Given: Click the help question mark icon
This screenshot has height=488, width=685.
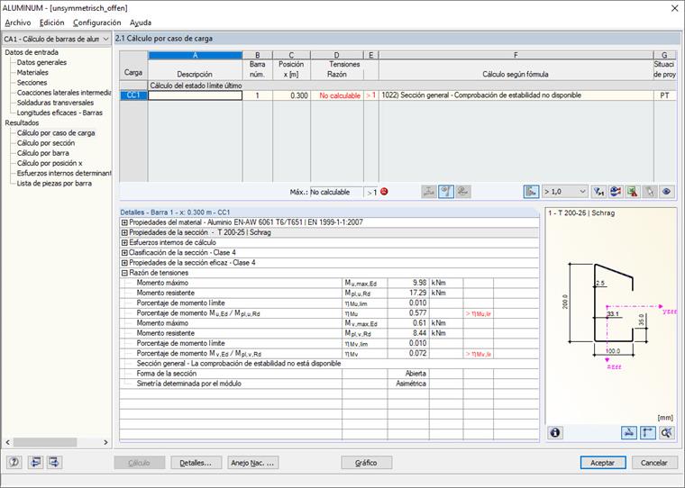Looking at the screenshot, I should coord(14,462).
